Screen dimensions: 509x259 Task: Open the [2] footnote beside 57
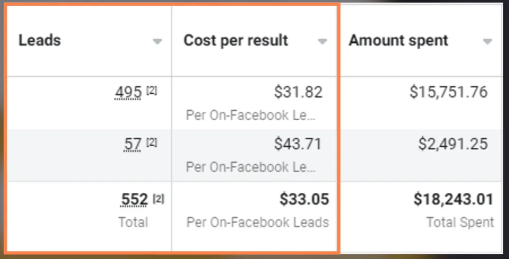pos(152,142)
